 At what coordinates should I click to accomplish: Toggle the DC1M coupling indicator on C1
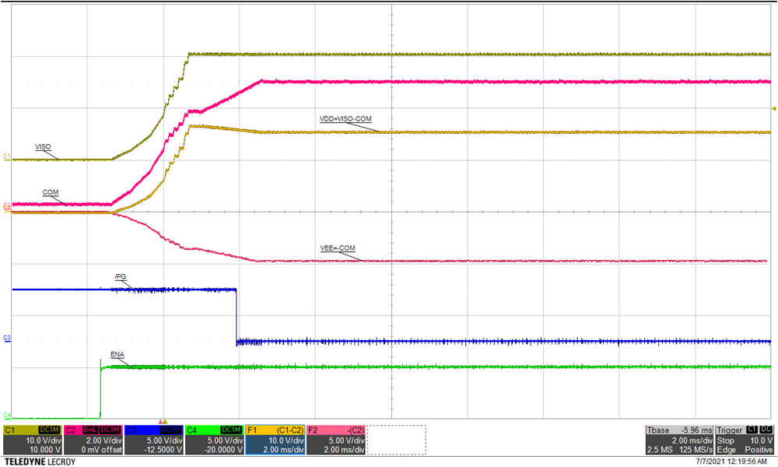tap(48, 429)
